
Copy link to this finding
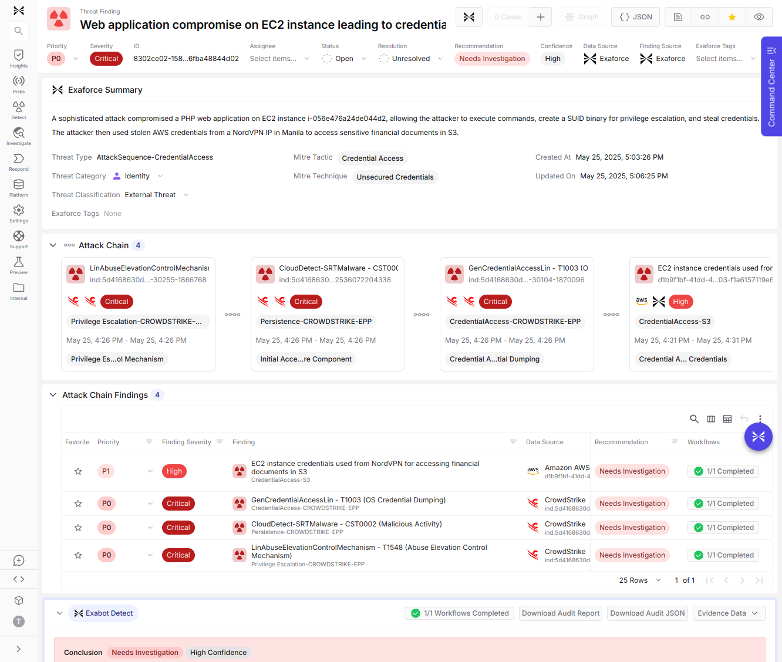click(705, 17)
